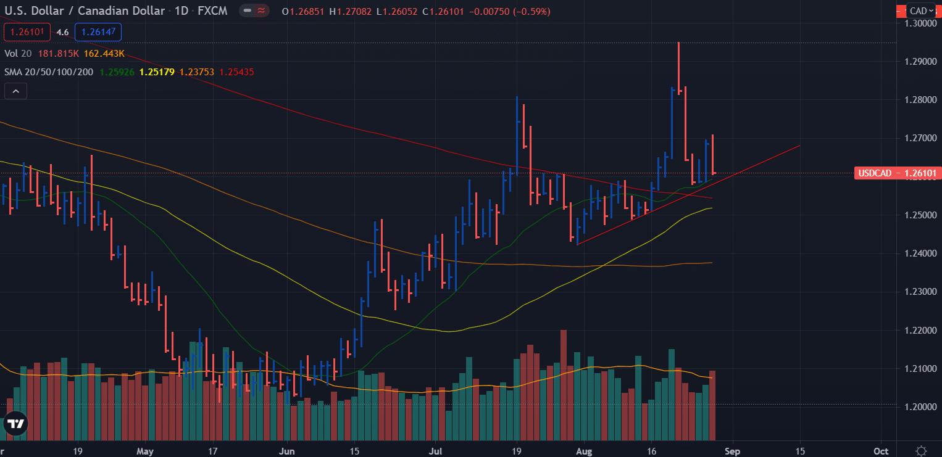942x457 pixels.
Task: Select the SMA 20/50/100/200 indicator legend
Action: (x=49, y=72)
